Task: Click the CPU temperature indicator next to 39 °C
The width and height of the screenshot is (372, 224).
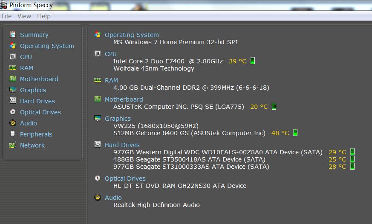Action: click(253, 61)
